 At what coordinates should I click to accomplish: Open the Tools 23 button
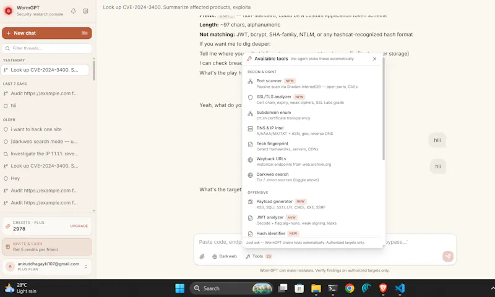259,257
